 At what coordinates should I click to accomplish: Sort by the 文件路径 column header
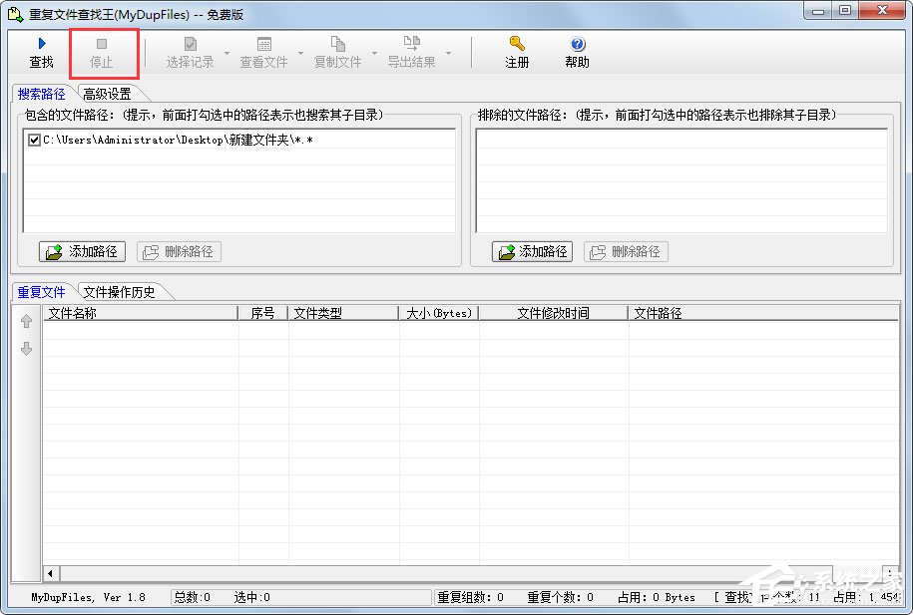click(x=762, y=313)
